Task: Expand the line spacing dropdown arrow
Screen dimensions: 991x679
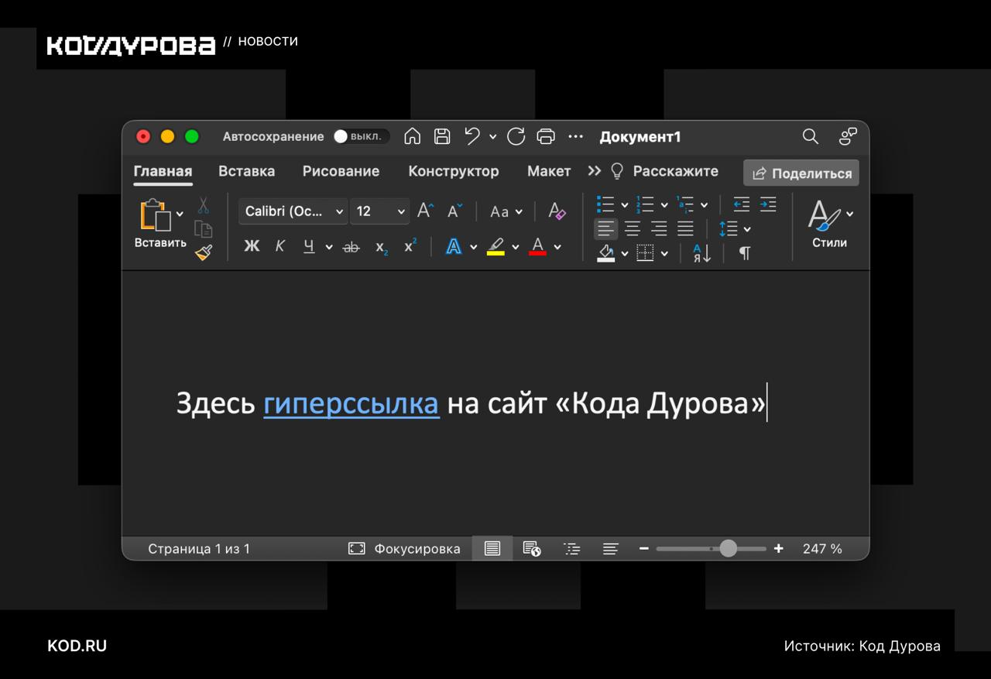Action: coord(747,229)
